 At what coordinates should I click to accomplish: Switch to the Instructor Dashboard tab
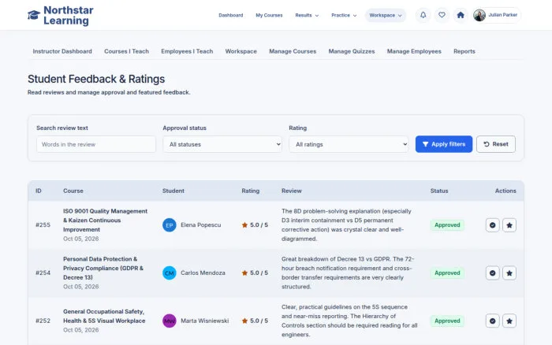(62, 51)
